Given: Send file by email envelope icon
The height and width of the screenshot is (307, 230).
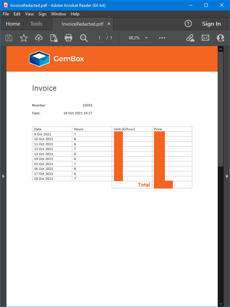Looking at the screenshot, I should click(205, 38).
